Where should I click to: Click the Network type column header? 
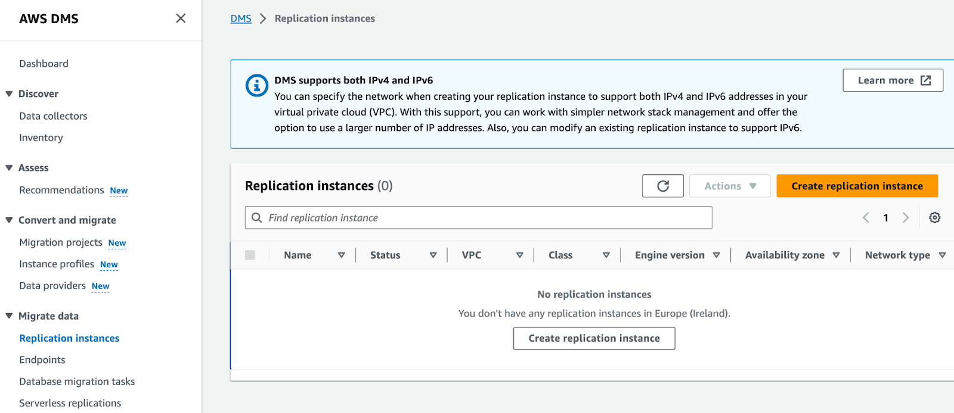click(897, 255)
